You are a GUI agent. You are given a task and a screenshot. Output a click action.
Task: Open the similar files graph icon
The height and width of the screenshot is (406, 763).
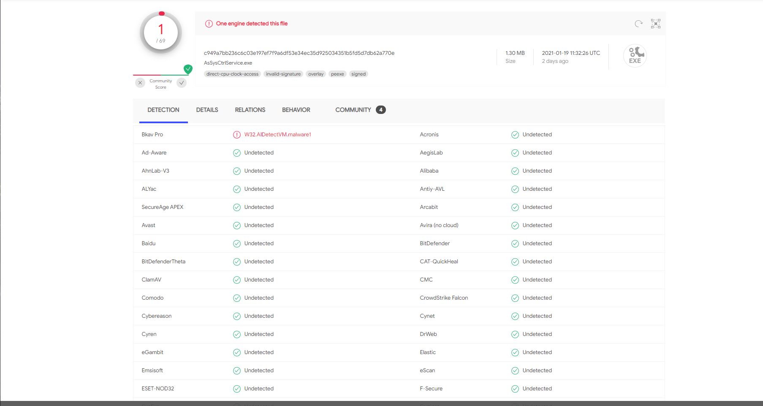656,24
